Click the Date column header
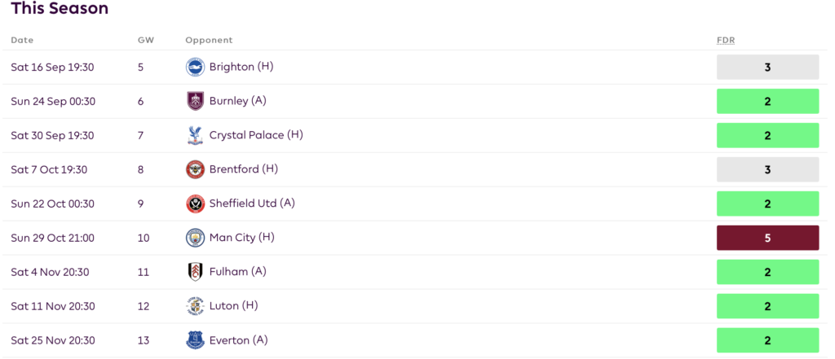This screenshot has width=835, height=359. pyautogui.click(x=22, y=40)
